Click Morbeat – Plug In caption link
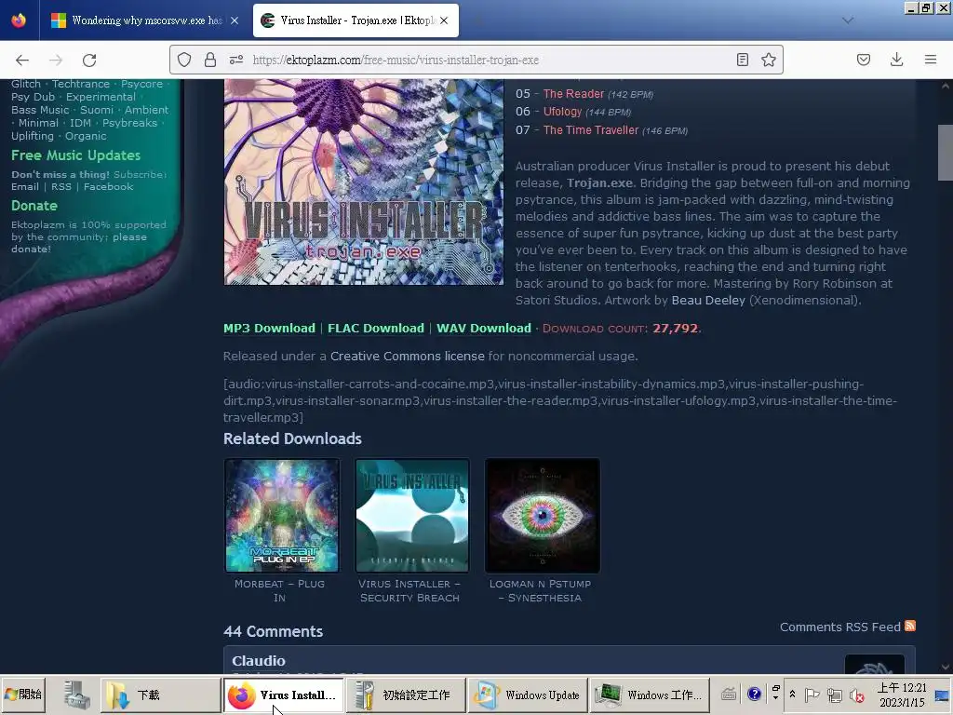 [x=279, y=590]
